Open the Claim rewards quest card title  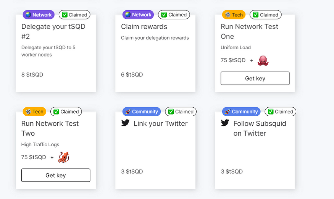click(x=144, y=27)
